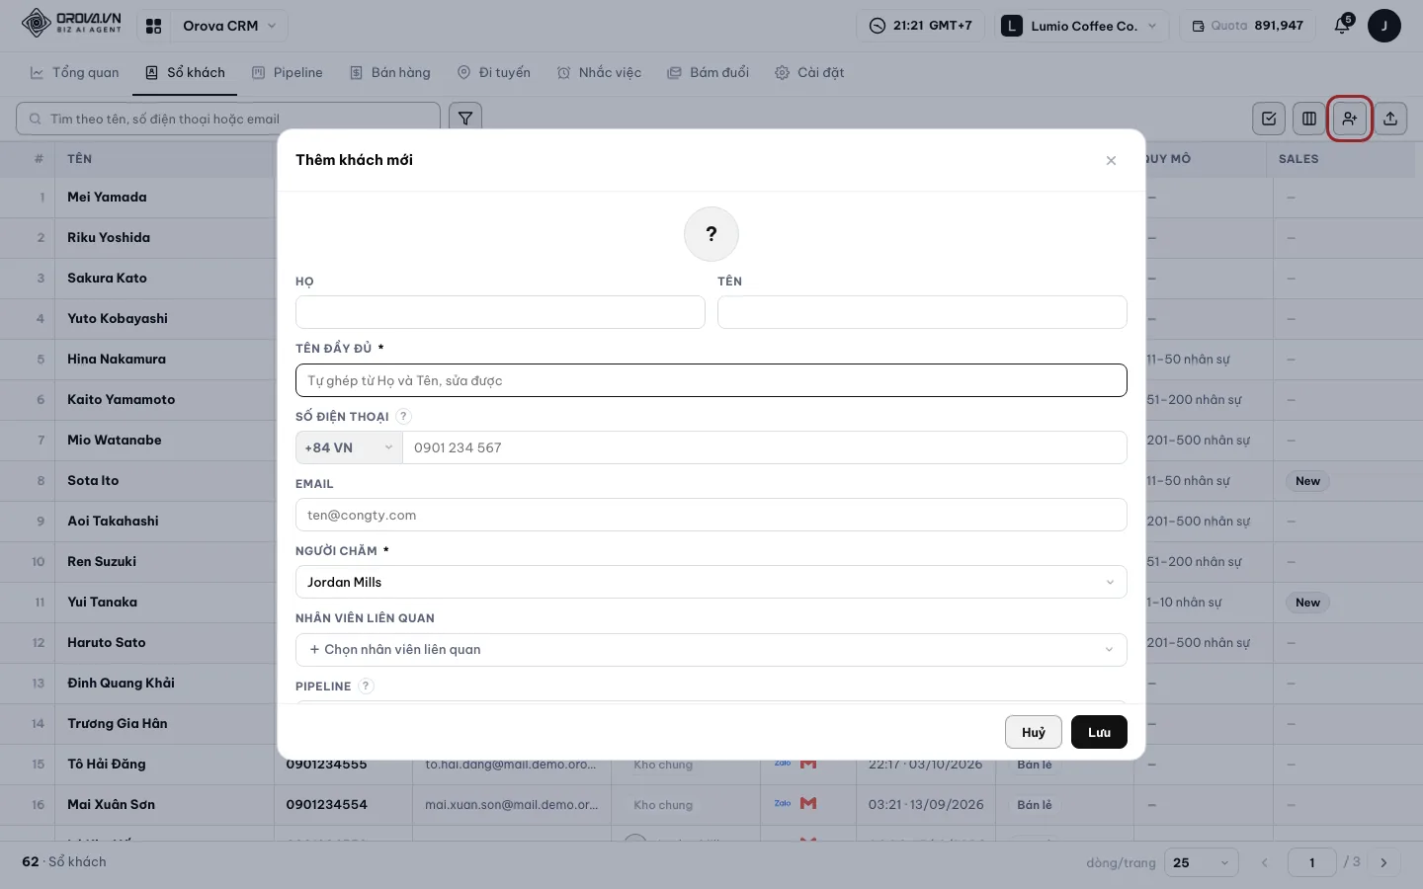1423x889 pixels.
Task: Open the notifications bell
Action: pyautogui.click(x=1342, y=26)
